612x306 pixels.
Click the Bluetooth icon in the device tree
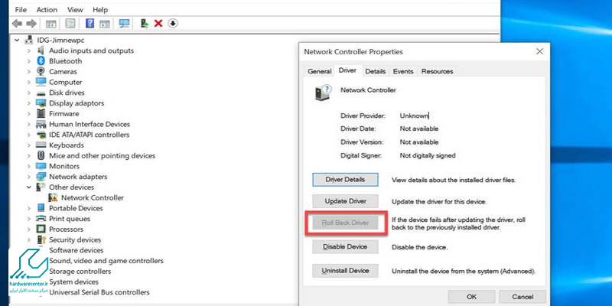(41, 61)
